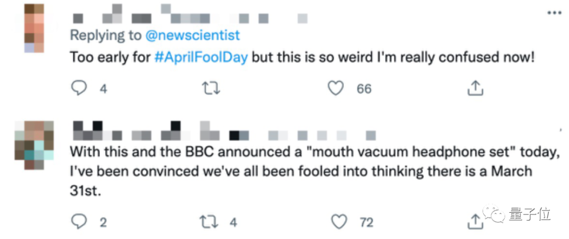Open the first tweet author's avatar
Image resolution: width=569 pixels, height=239 pixels.
34,27
